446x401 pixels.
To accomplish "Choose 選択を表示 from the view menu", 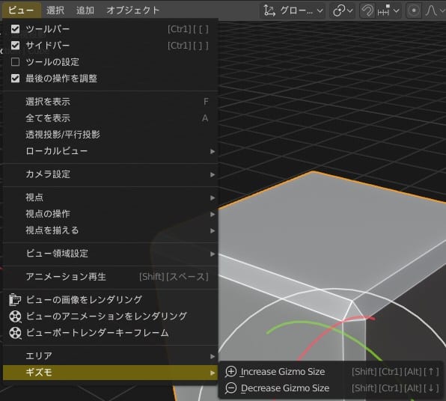I will pyautogui.click(x=110, y=102).
